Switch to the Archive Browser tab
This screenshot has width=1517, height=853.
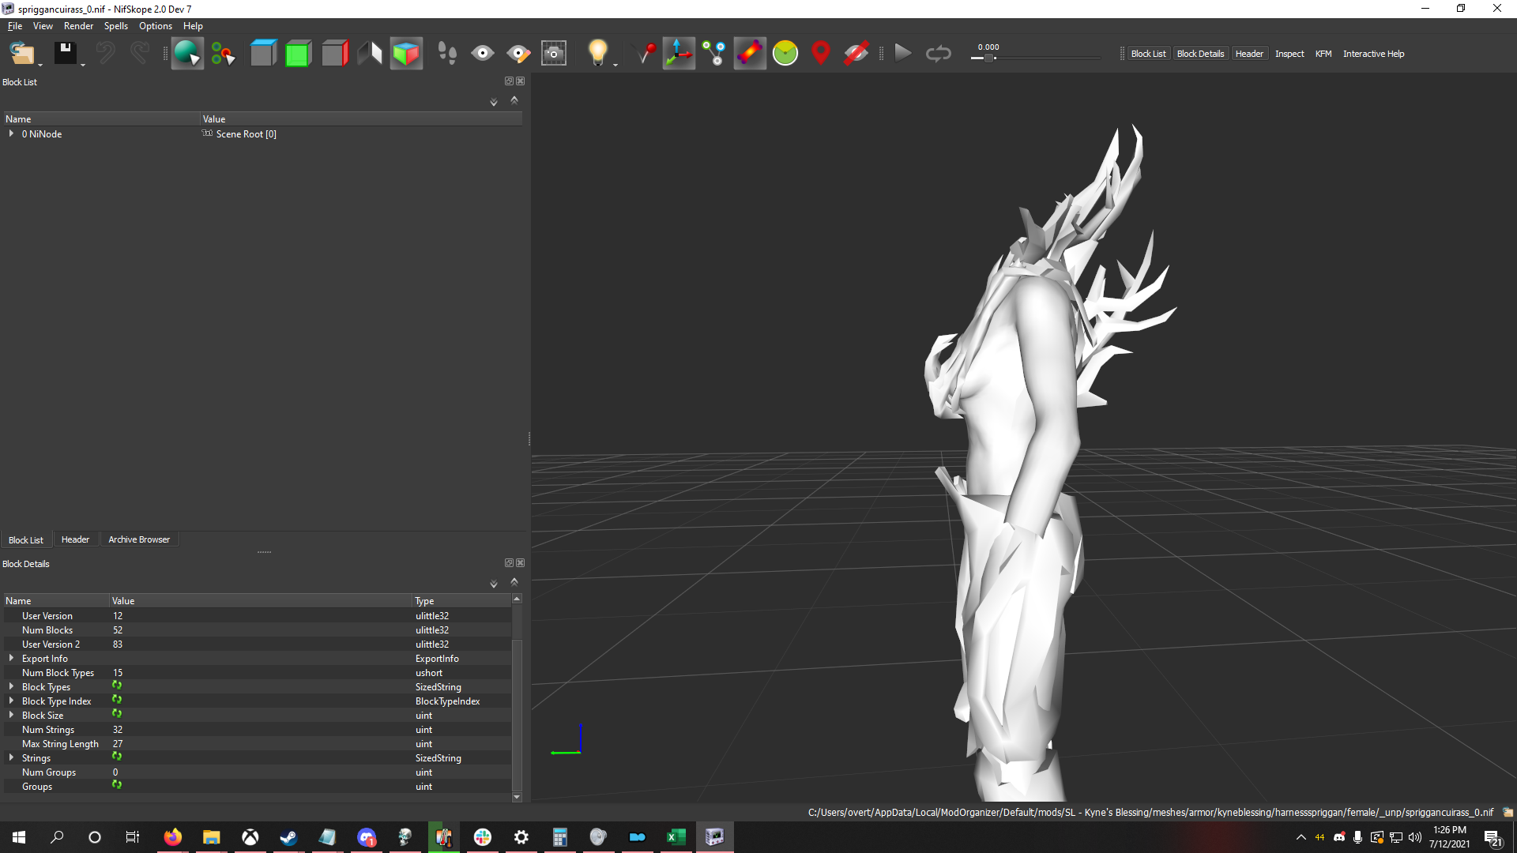[x=139, y=539]
